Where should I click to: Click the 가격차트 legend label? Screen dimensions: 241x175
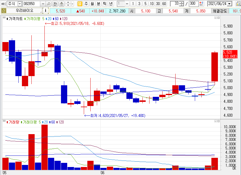[x=15, y=19]
